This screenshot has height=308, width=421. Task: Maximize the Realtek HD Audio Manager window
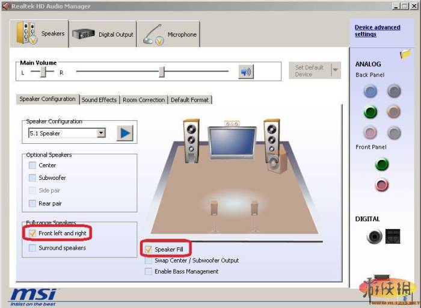click(x=405, y=6)
